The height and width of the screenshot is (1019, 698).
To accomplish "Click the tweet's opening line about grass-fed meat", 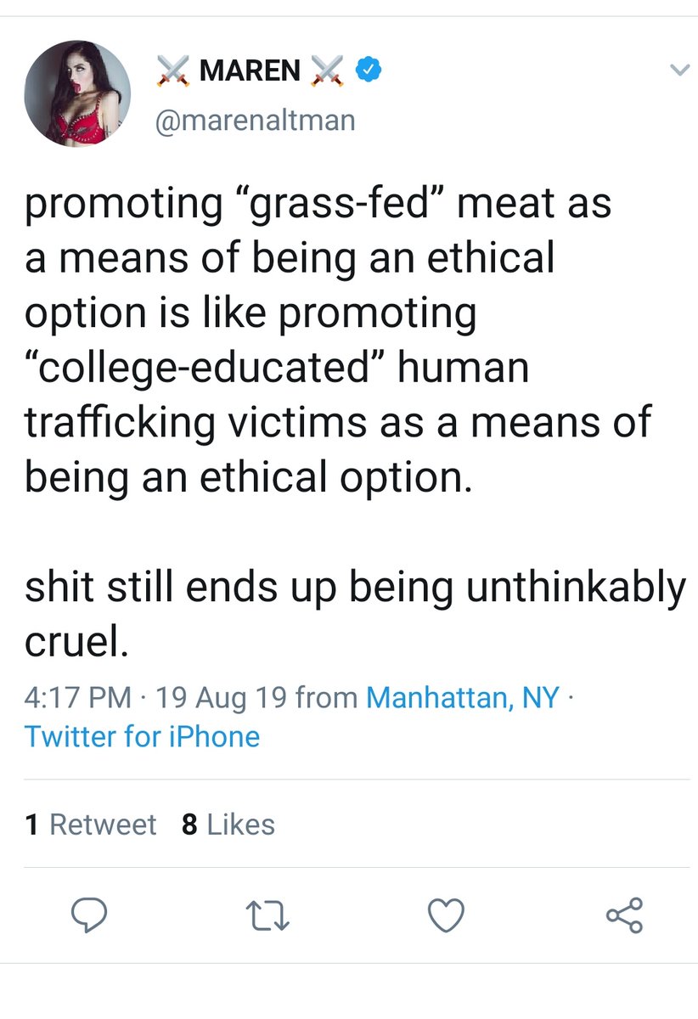I will point(318,205).
